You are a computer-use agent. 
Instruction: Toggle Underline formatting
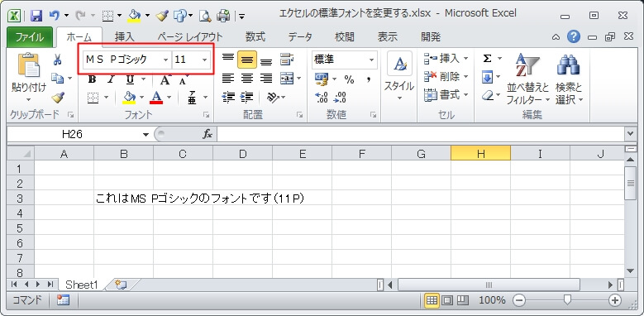[x=130, y=79]
